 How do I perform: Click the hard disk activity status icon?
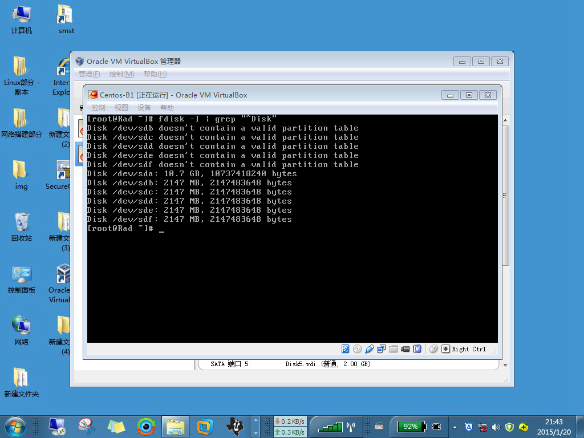(345, 349)
